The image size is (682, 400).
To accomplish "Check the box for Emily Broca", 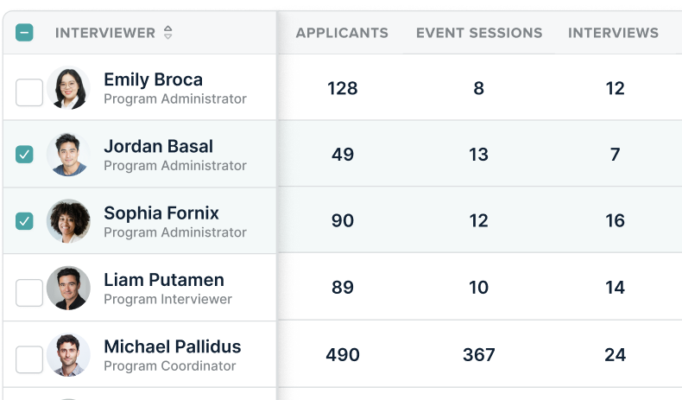I will click(x=29, y=92).
